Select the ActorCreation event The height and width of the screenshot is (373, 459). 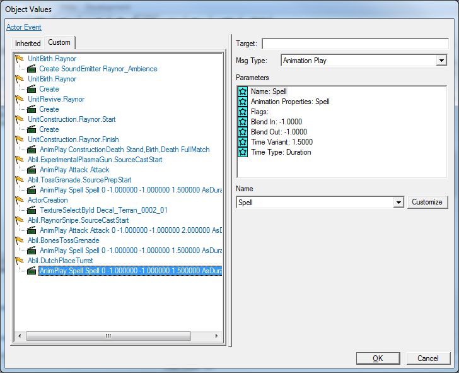[48, 200]
